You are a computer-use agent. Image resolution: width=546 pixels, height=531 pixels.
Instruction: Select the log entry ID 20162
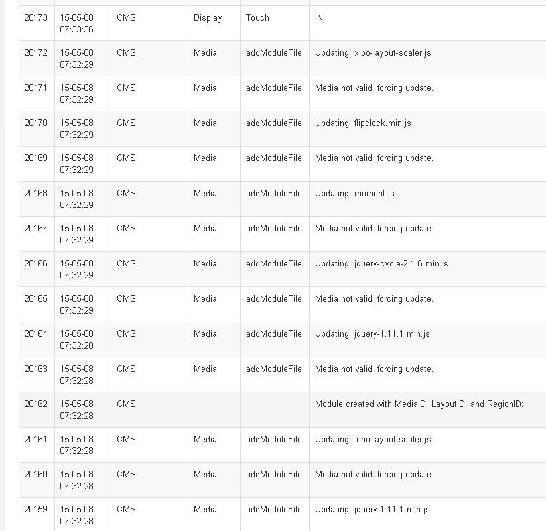[x=36, y=404]
